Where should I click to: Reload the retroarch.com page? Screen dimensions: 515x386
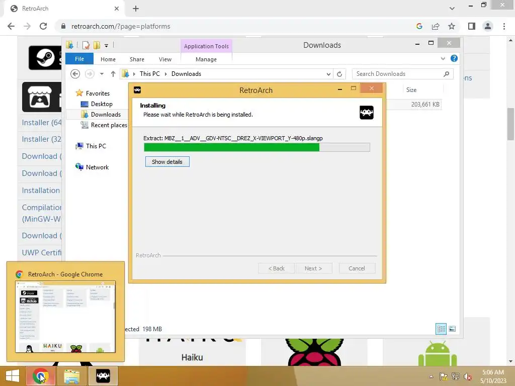pos(43,26)
